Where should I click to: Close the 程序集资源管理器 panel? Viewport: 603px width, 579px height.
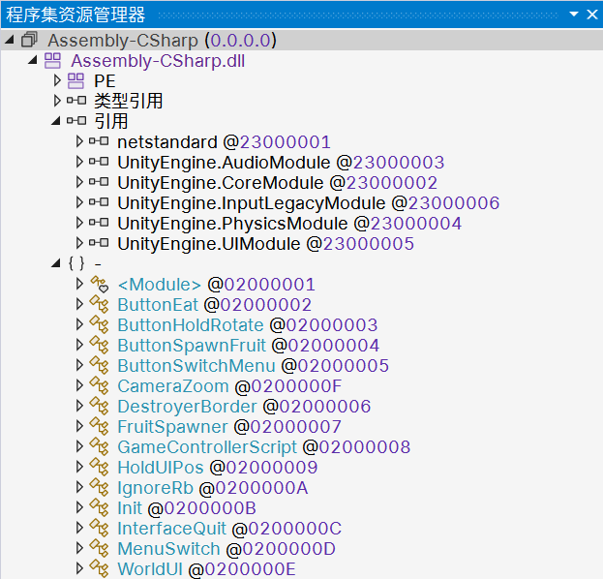[x=592, y=15]
